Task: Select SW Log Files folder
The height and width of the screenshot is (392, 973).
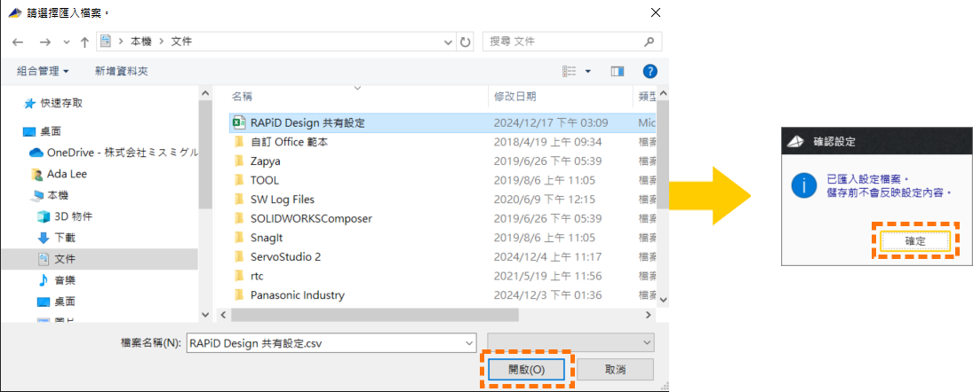Action: click(x=283, y=200)
